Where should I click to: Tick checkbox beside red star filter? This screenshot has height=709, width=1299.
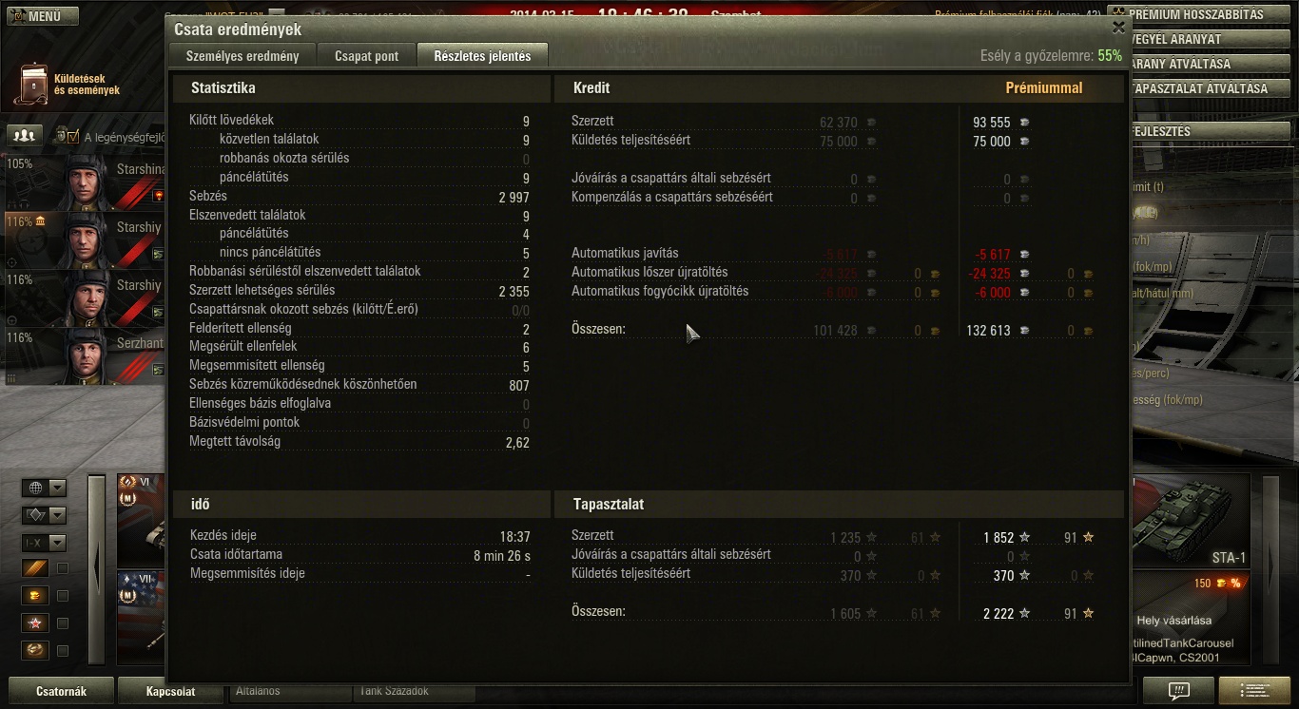click(63, 623)
